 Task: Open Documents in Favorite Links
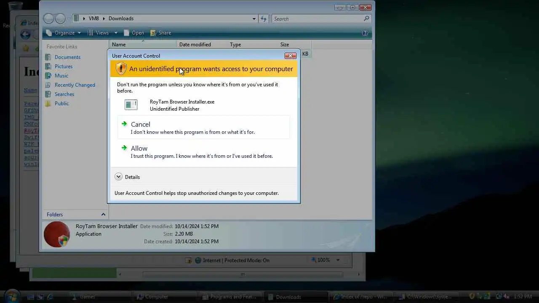pos(67,57)
